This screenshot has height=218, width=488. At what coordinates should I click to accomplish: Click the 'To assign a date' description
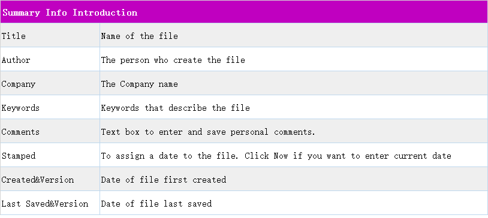coord(276,156)
